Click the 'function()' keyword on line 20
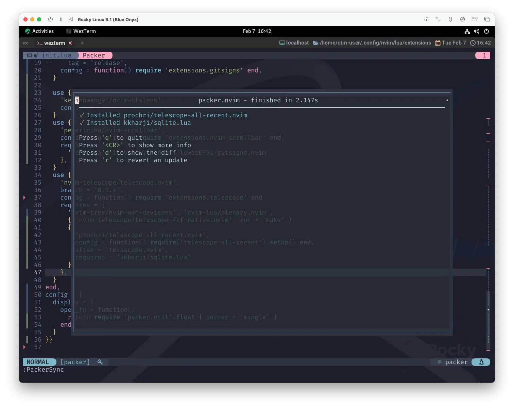This screenshot has width=514, height=408. (x=113, y=70)
